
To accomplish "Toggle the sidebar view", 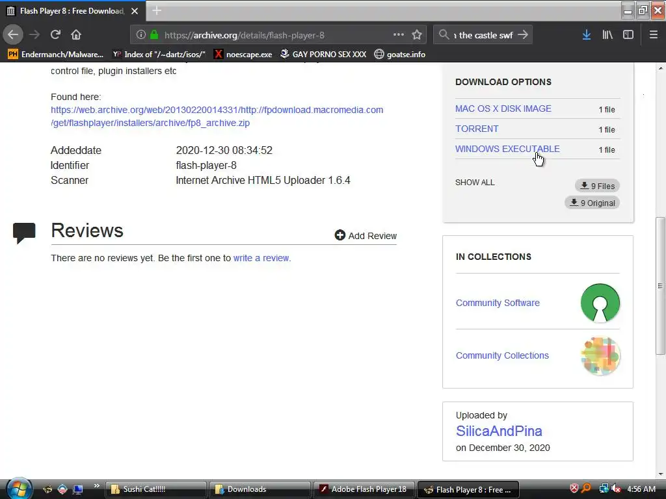I will (628, 35).
